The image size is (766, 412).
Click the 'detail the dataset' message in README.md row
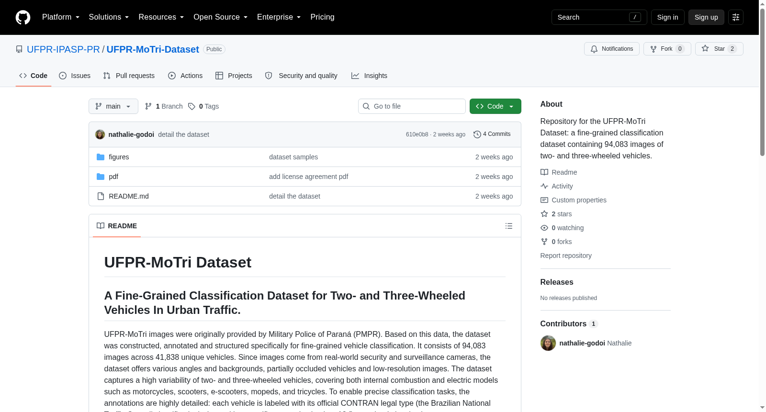[294, 196]
